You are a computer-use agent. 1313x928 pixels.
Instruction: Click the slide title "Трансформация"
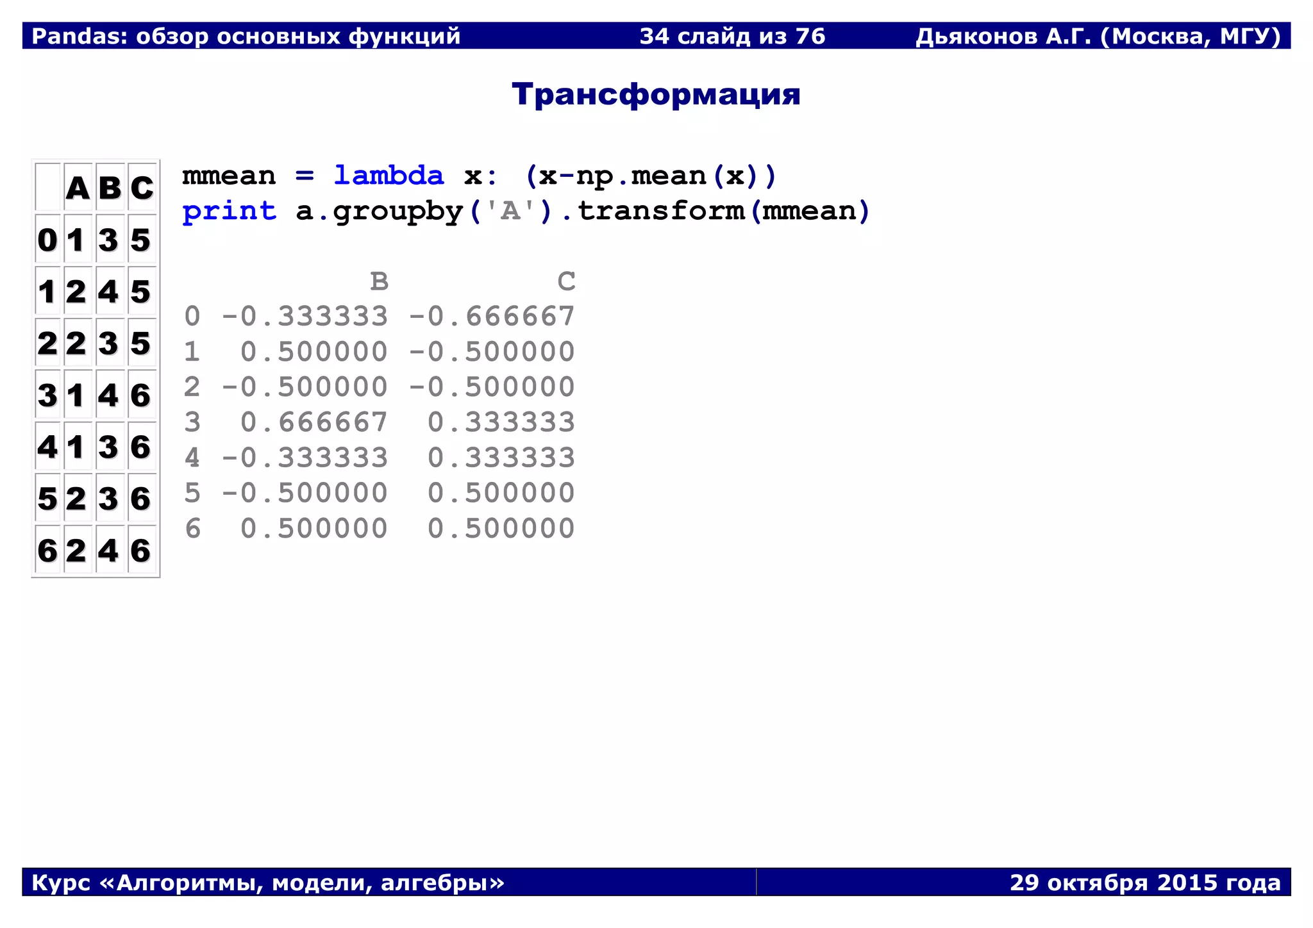coord(656,95)
